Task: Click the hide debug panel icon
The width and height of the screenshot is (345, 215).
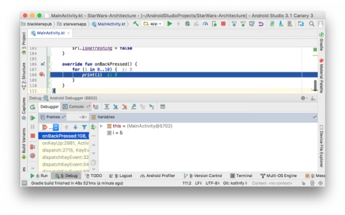Action: pos(313,98)
